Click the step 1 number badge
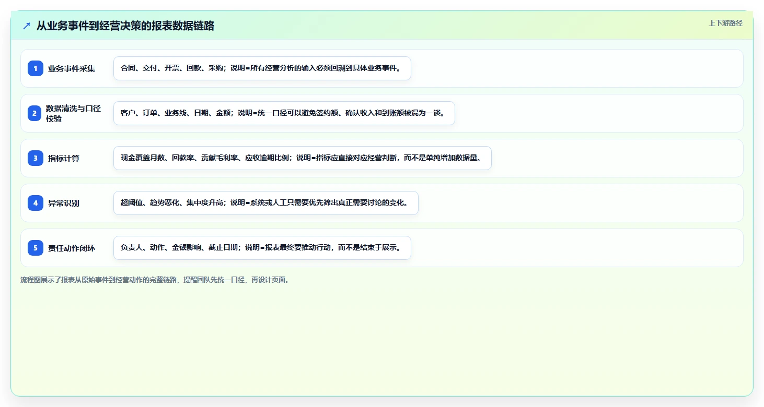Screen dimensions: 764x407 point(36,68)
